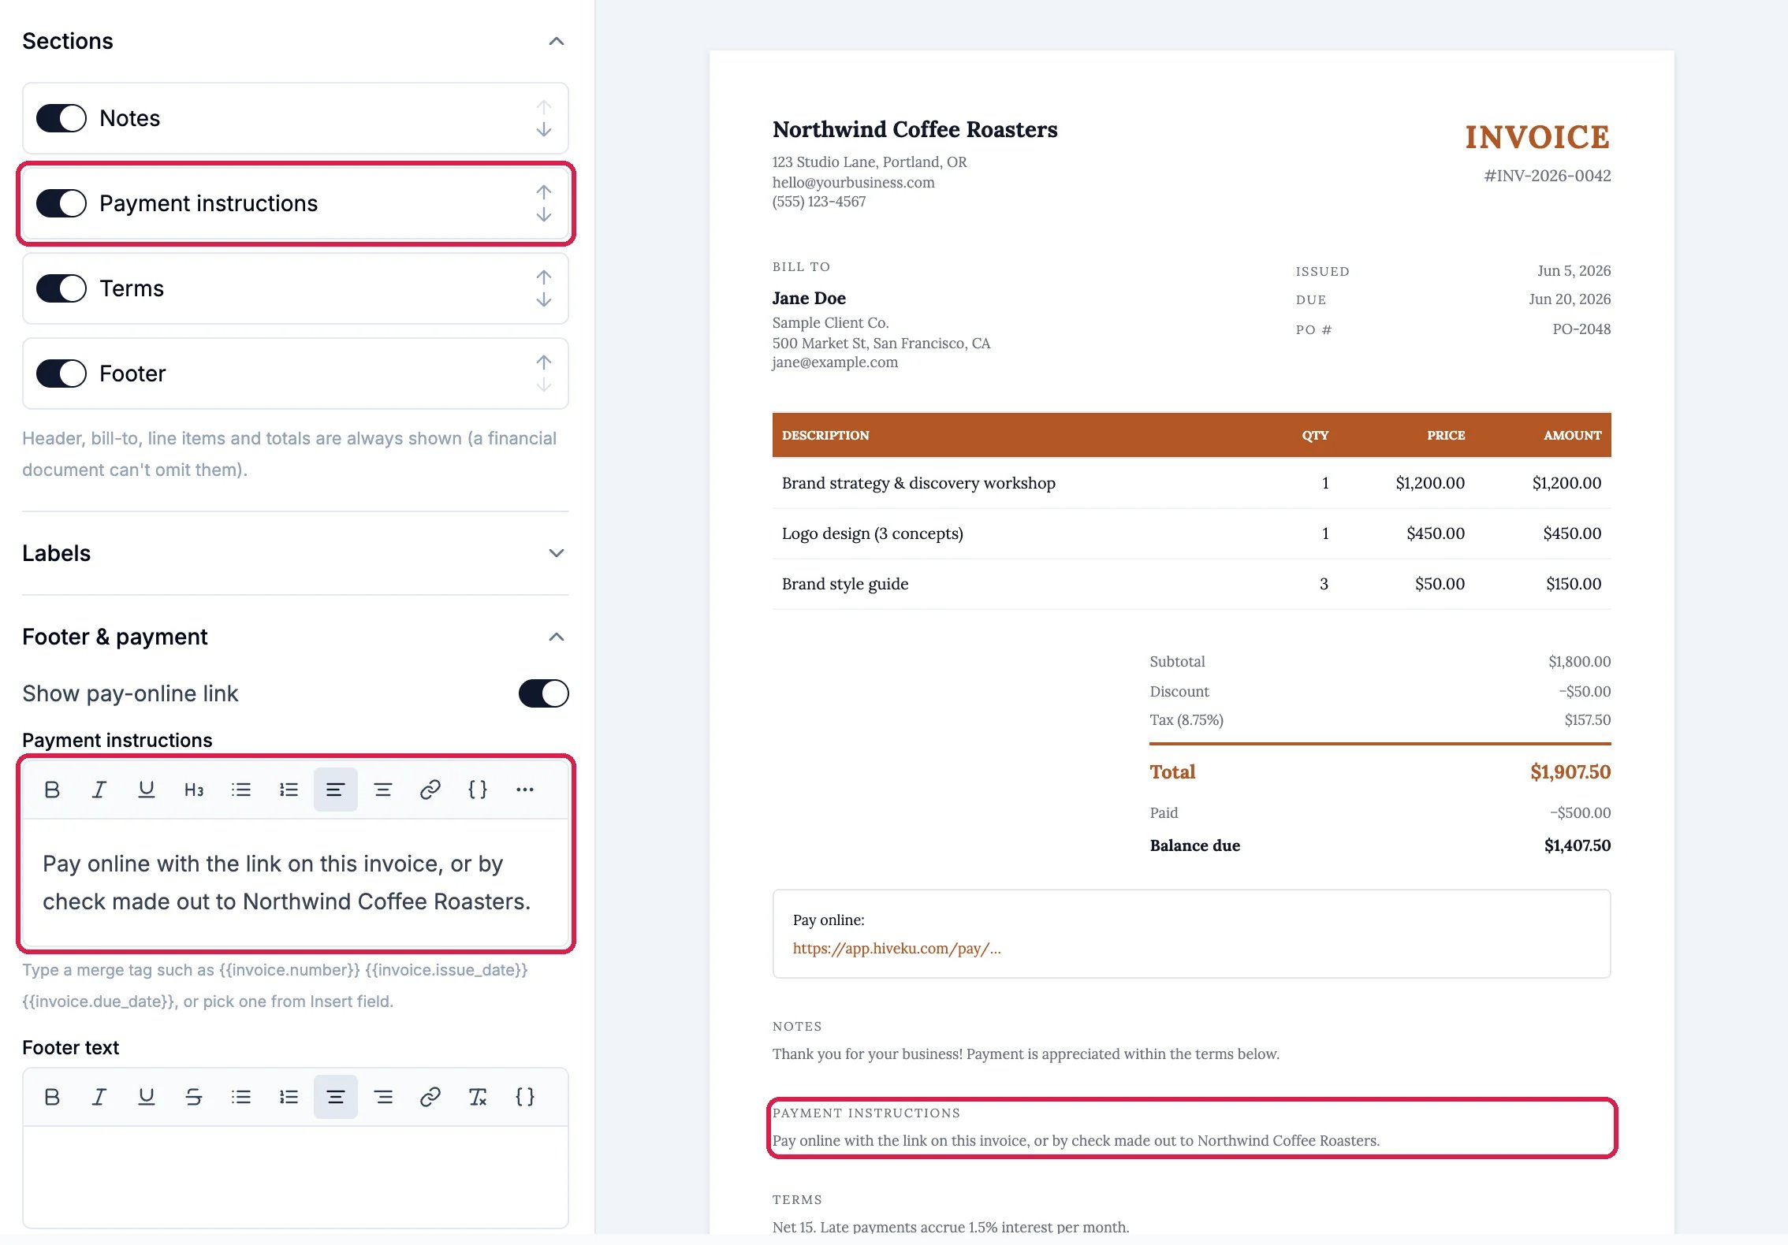This screenshot has width=1788, height=1245.
Task: Apply H3 heading in Payment instructions editor
Action: pos(194,790)
